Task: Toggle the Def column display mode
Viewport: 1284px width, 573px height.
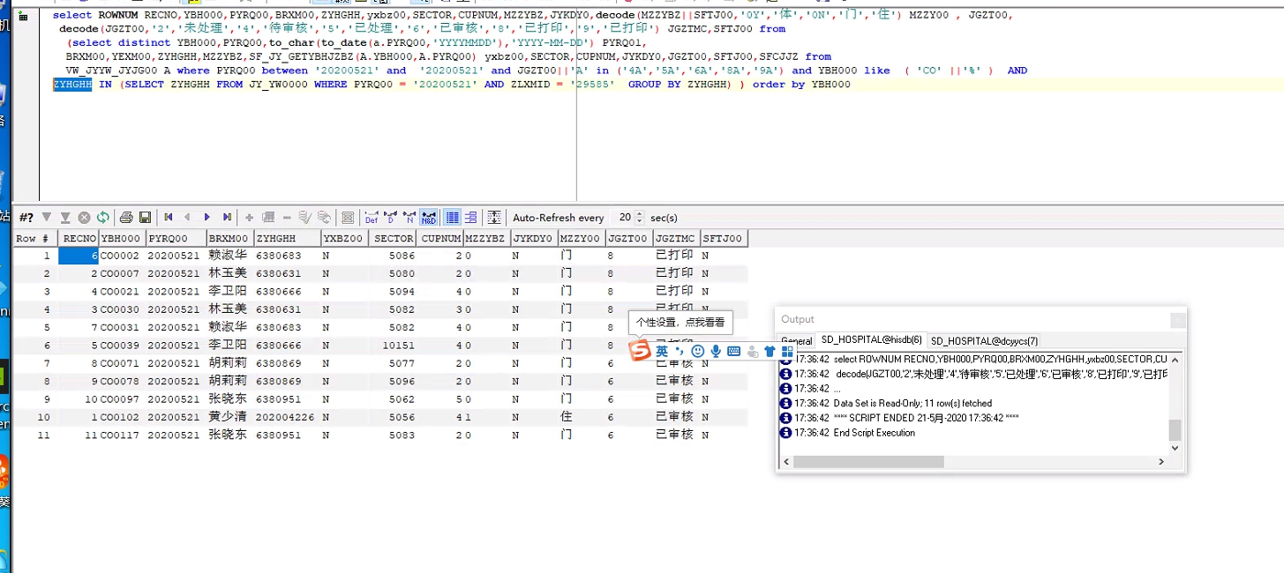Action: 372,218
